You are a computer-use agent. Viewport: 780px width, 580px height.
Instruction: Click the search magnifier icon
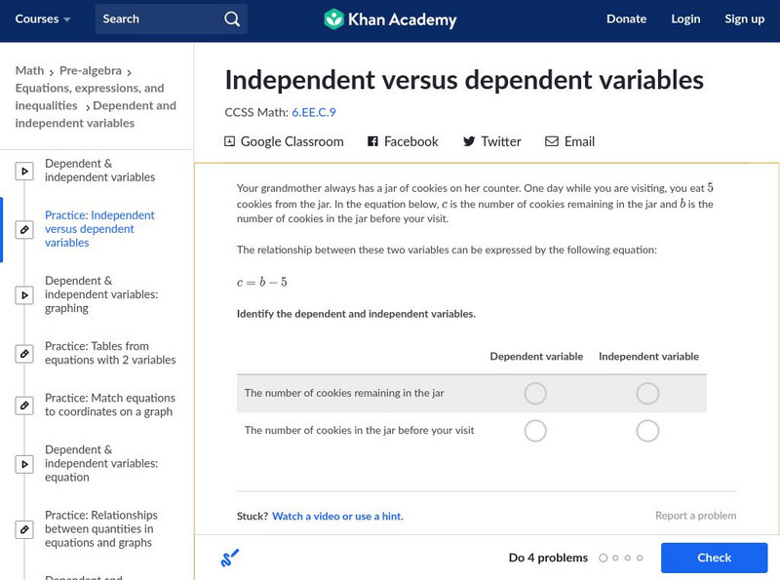tap(231, 19)
